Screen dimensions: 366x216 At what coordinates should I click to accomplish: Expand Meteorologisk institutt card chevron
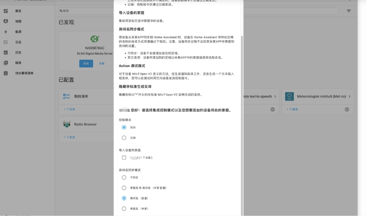(350, 97)
